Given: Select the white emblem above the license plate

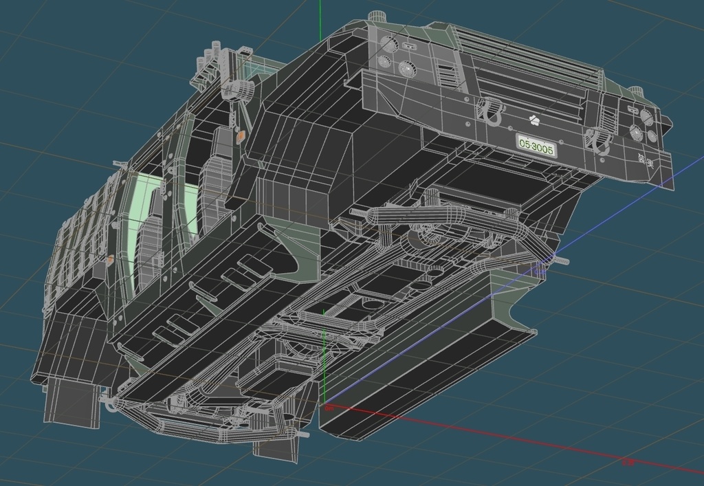Looking at the screenshot, I should coord(533,120).
